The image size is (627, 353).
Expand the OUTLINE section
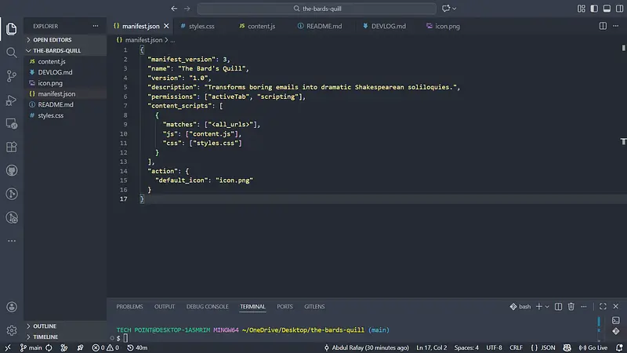coord(45,326)
